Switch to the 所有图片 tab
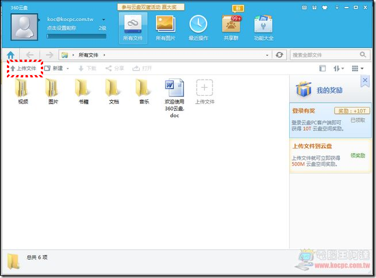Image resolution: width=376 pixels, height=278 pixels. point(166,28)
